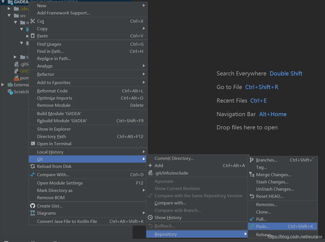The width and height of the screenshot is (325, 242).
Task: Click Double Shift shortcut text
Action: [x=286, y=74]
